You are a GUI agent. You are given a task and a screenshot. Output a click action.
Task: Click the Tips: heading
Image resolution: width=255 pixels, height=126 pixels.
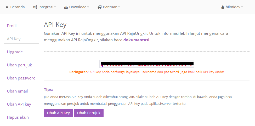click(48, 90)
